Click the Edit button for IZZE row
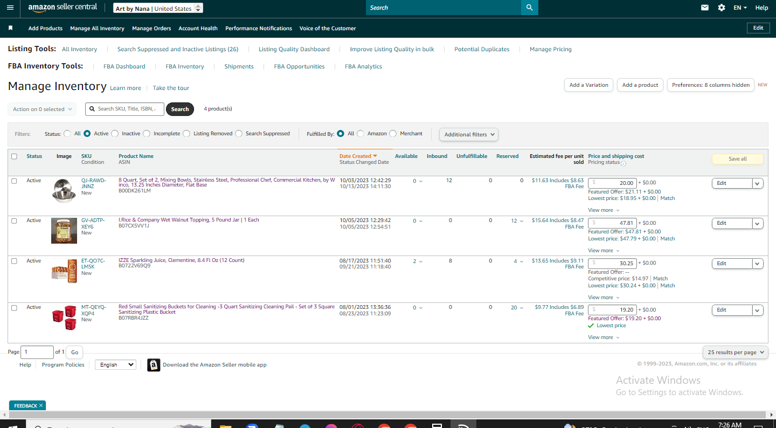The image size is (776, 428). click(732, 264)
